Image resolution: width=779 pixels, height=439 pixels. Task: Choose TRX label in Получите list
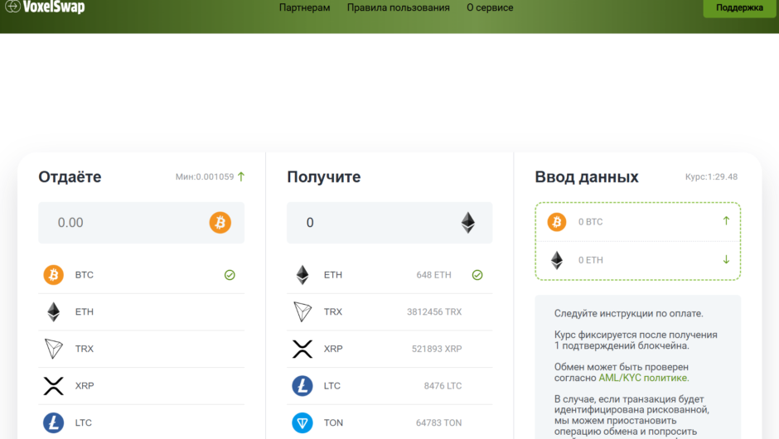(x=333, y=312)
